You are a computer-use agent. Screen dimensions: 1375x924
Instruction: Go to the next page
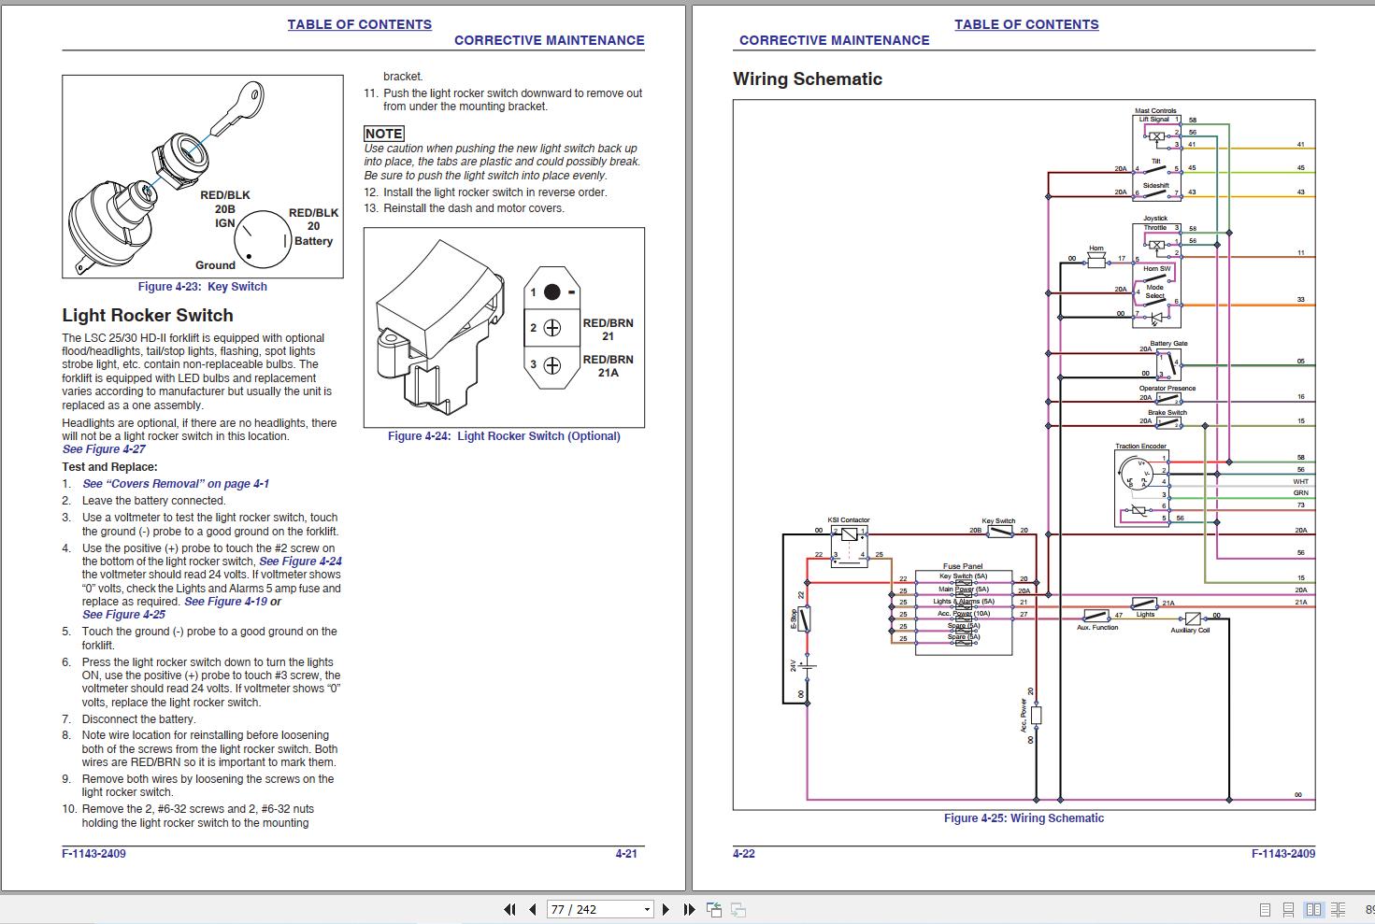point(666,909)
